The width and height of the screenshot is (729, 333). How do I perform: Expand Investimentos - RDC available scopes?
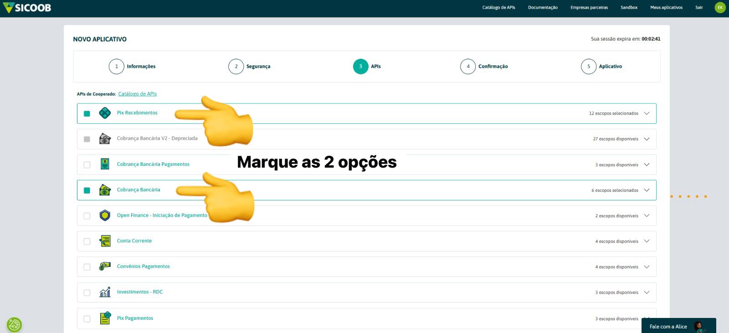(x=647, y=292)
